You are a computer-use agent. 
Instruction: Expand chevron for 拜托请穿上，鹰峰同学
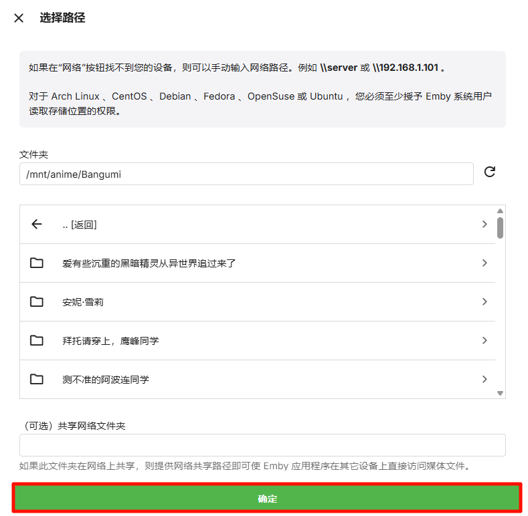[x=485, y=341]
